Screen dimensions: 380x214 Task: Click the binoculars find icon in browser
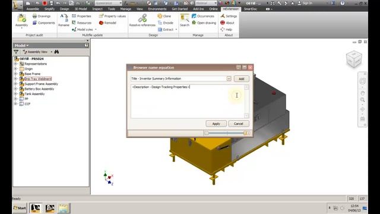pos(56,52)
